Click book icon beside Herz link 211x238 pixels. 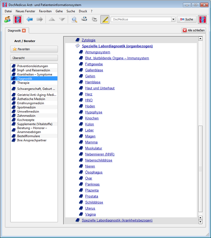81,94
